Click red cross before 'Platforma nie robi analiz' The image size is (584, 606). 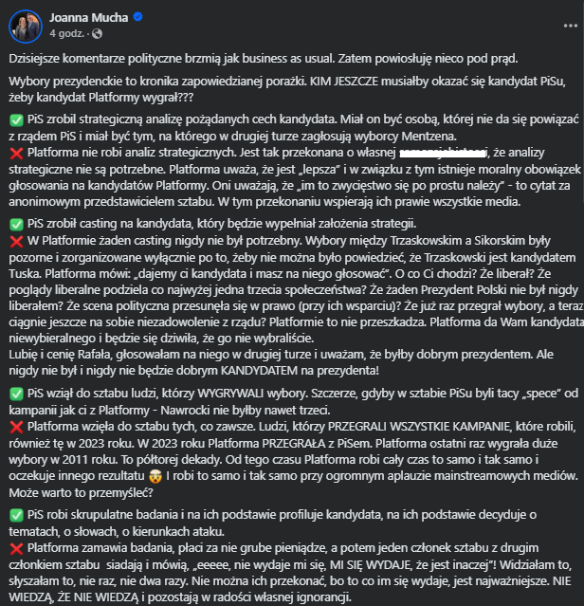tap(14, 152)
